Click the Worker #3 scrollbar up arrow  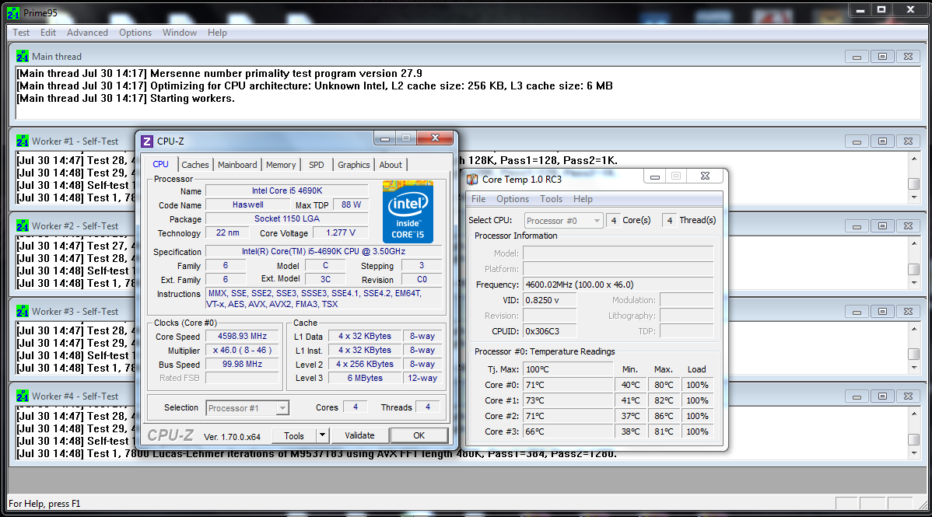pos(914,329)
